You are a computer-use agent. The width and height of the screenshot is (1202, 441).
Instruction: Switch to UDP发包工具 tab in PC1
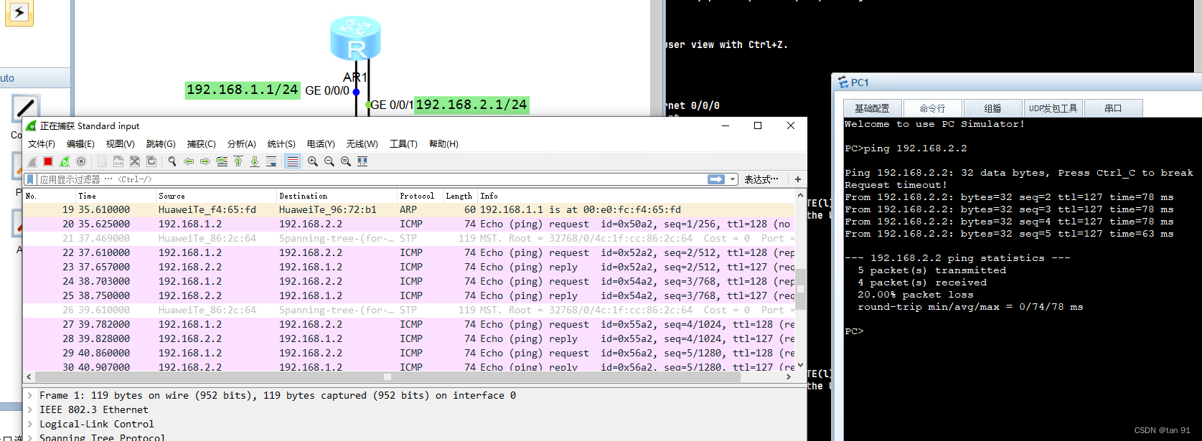[x=1053, y=108]
